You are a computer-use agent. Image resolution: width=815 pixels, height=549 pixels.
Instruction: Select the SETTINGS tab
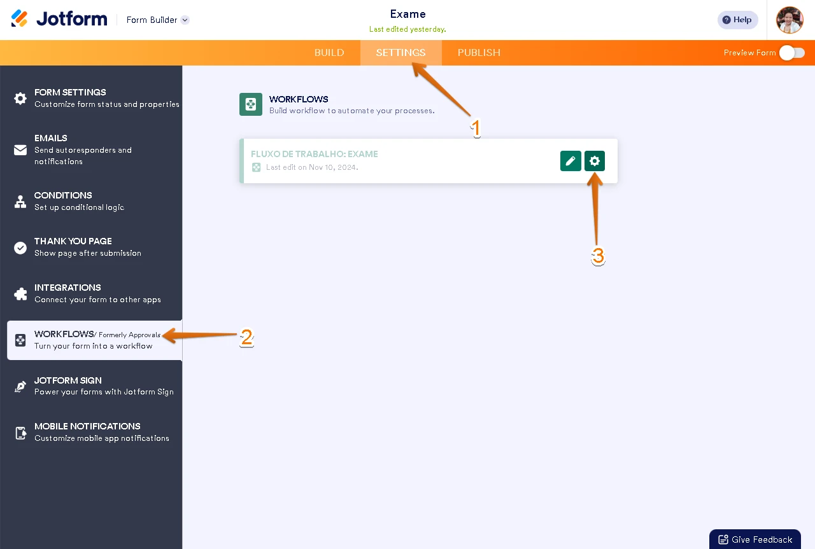pyautogui.click(x=400, y=53)
